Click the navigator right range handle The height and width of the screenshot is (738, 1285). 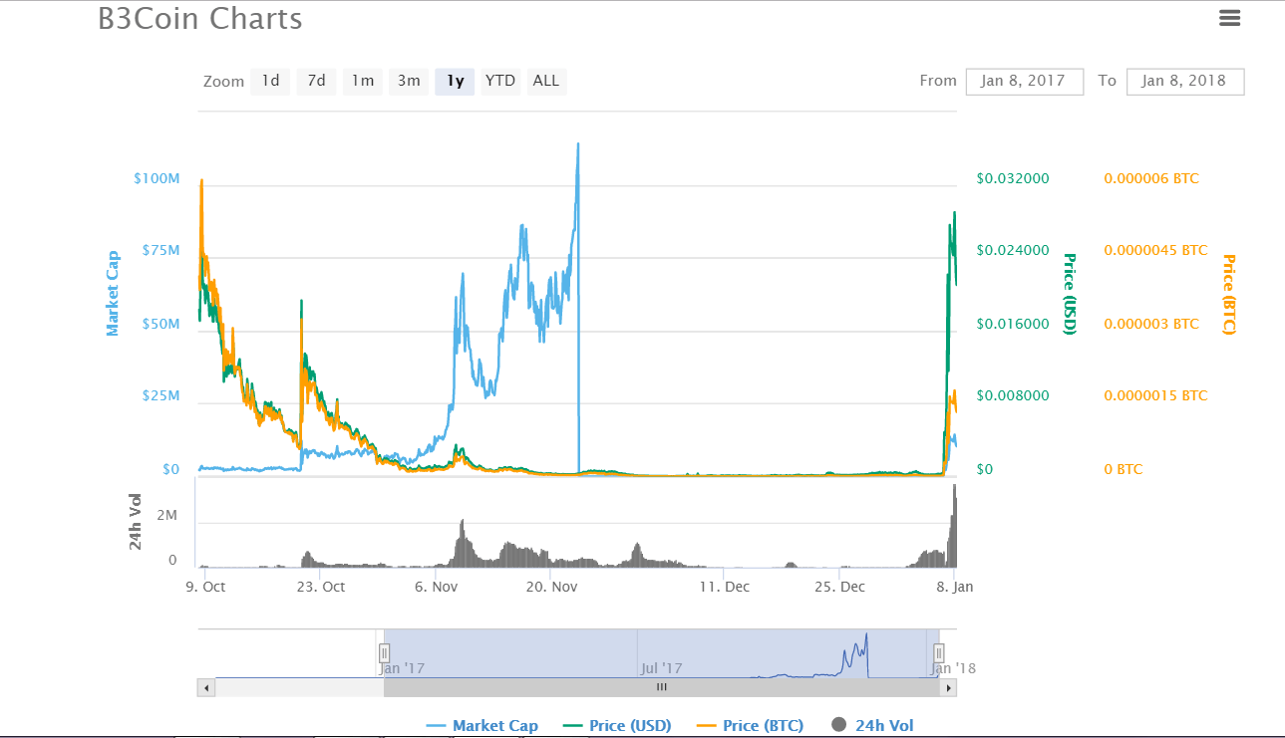click(938, 653)
